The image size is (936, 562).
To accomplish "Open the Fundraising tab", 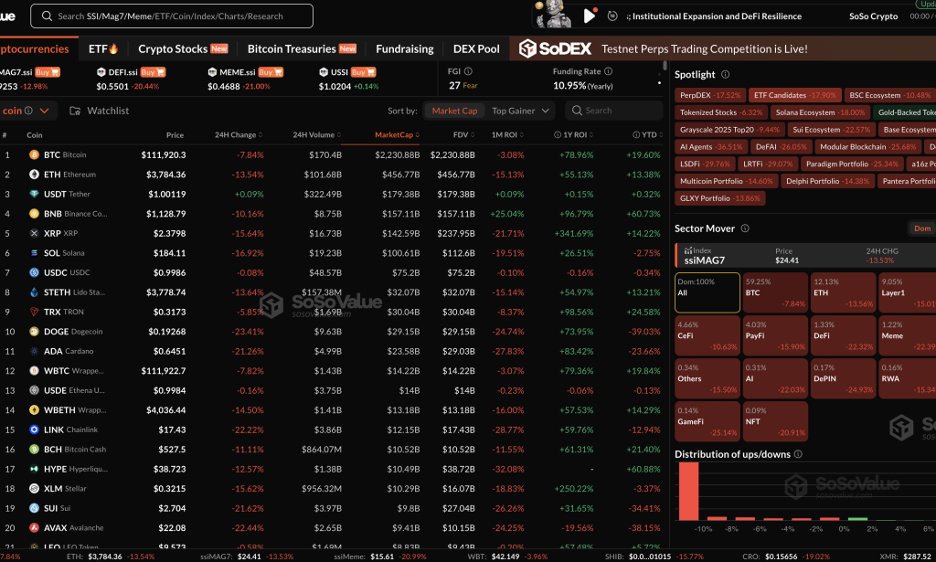I will (405, 49).
